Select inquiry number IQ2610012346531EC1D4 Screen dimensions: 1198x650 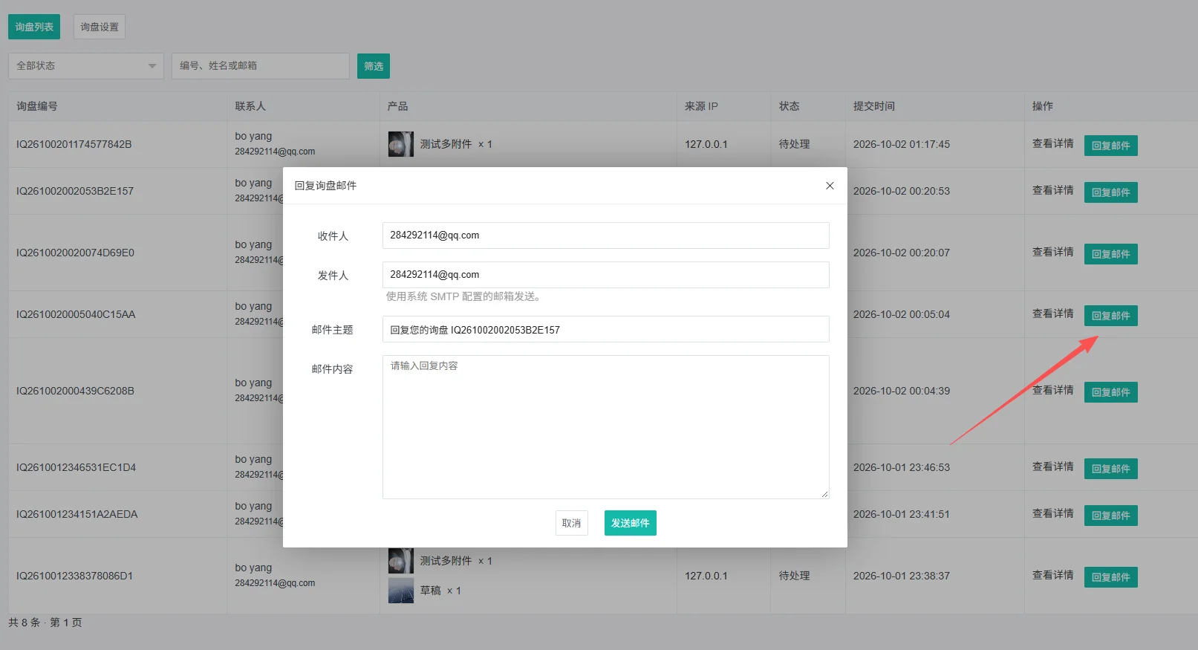[76, 468]
